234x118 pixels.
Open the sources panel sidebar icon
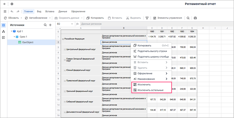(x=3, y=25)
